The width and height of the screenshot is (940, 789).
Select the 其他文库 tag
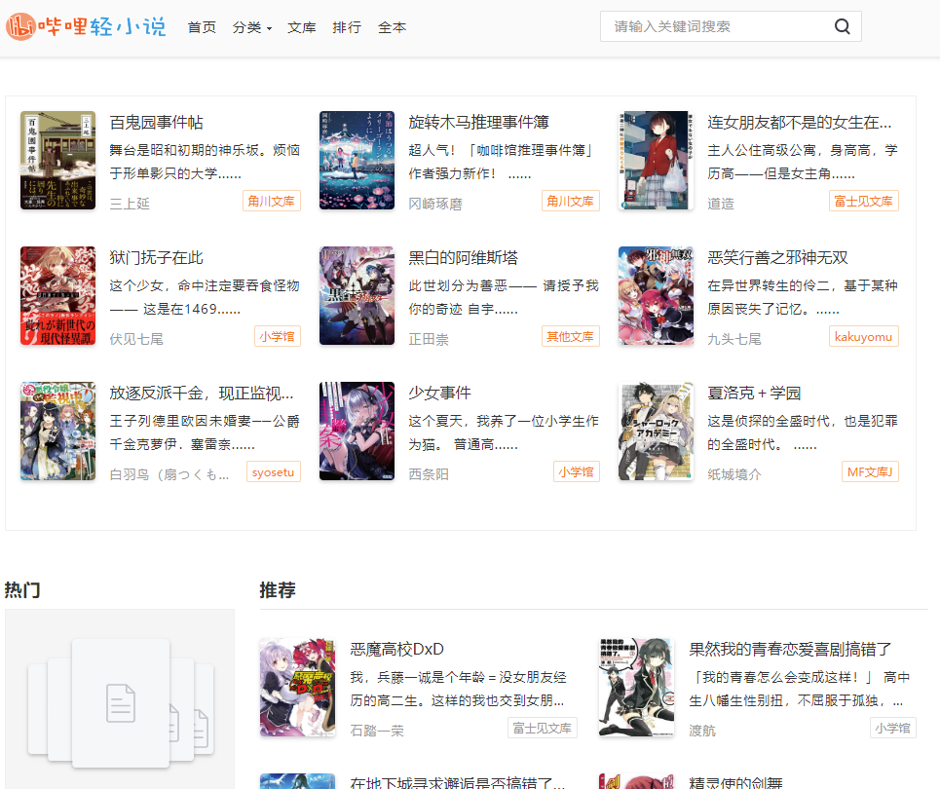(x=570, y=336)
